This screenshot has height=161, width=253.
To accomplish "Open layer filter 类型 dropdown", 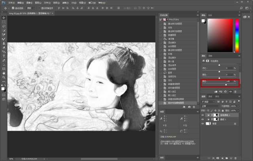I will [208, 102].
